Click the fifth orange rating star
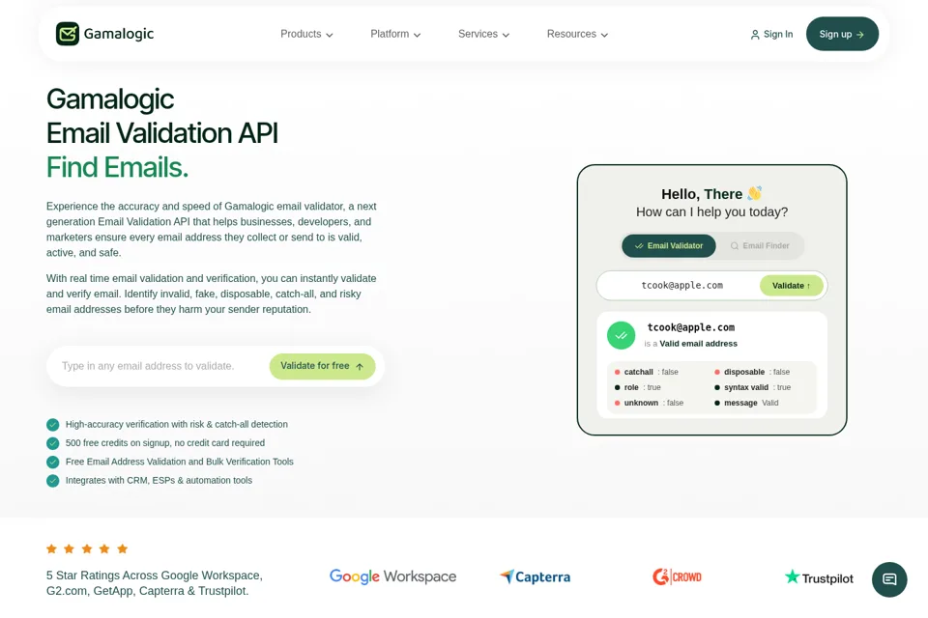 point(123,548)
